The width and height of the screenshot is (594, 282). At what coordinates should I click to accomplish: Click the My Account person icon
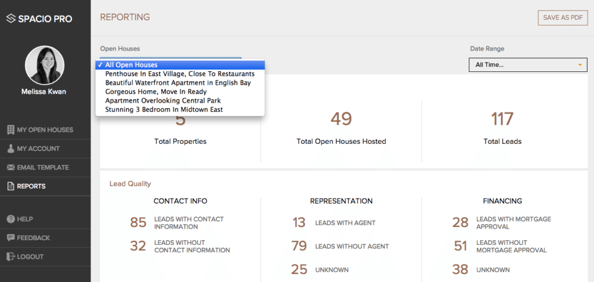click(x=10, y=149)
